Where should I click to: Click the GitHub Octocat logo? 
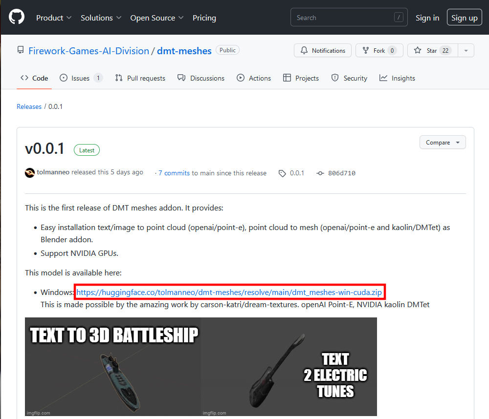(17, 17)
